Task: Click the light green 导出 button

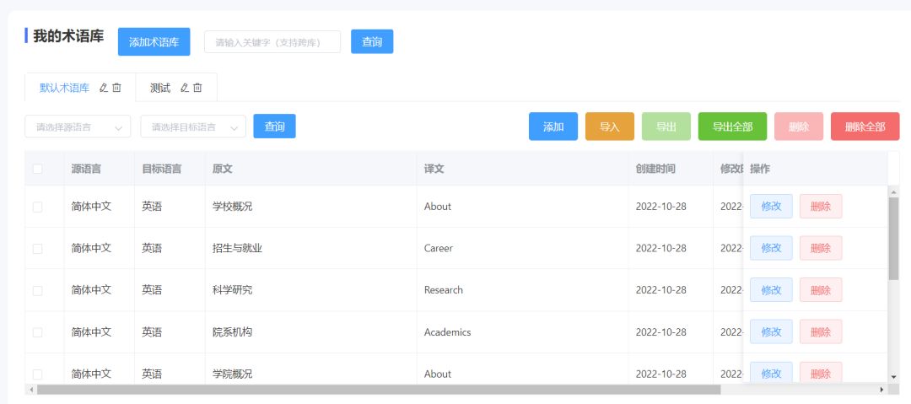Action: pos(666,127)
